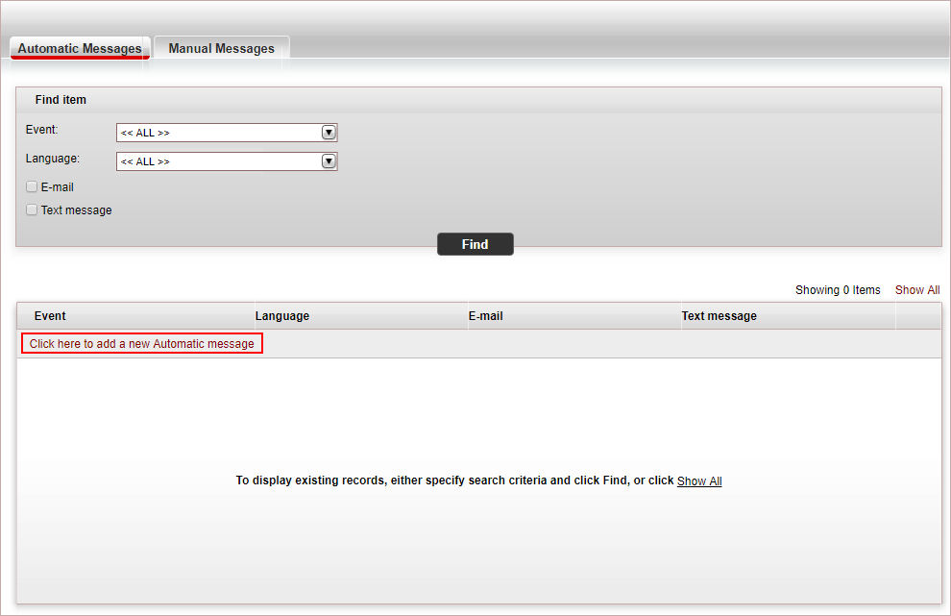Click the Language dropdown arrow icon
This screenshot has width=951, height=616.
click(329, 161)
